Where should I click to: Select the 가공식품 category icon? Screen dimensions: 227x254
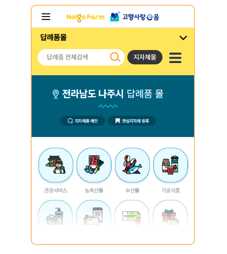point(171,165)
